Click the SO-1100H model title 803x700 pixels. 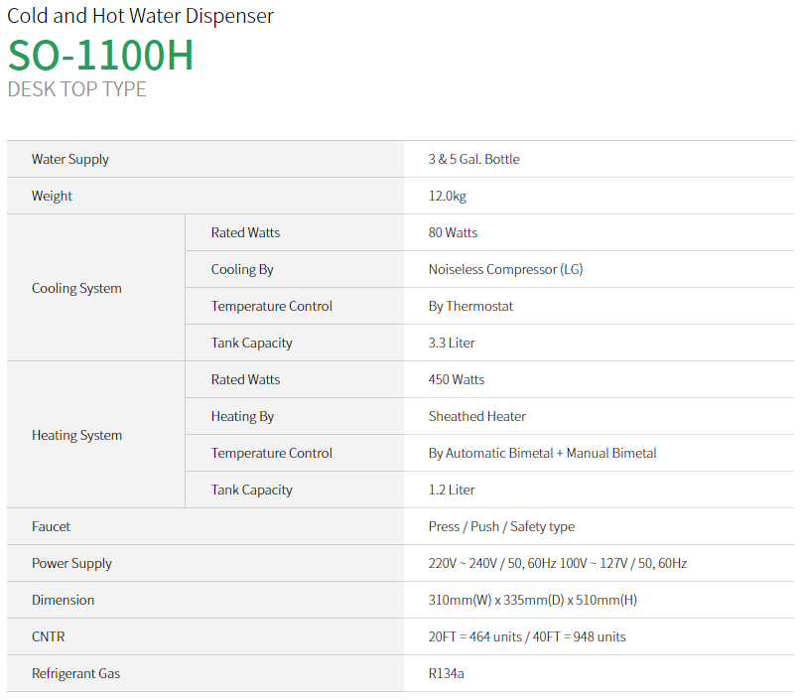pos(100,56)
